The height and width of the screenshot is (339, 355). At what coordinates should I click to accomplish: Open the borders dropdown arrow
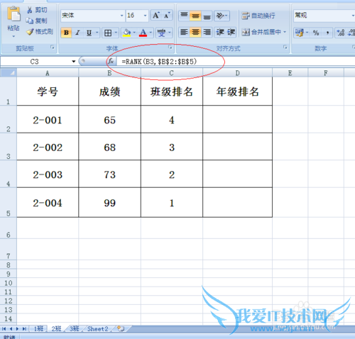coord(116,33)
